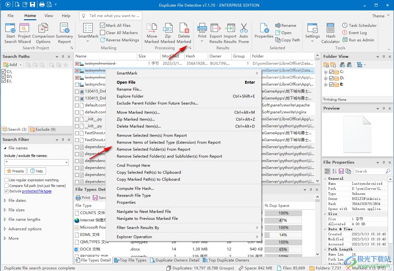Click the 14% dup space bar
394x271 pixels.
click(x=283, y=235)
